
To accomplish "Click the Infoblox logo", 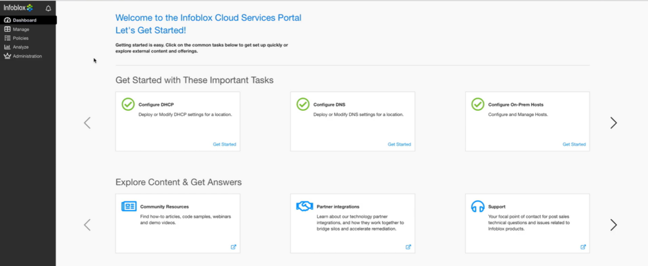I will click(18, 8).
